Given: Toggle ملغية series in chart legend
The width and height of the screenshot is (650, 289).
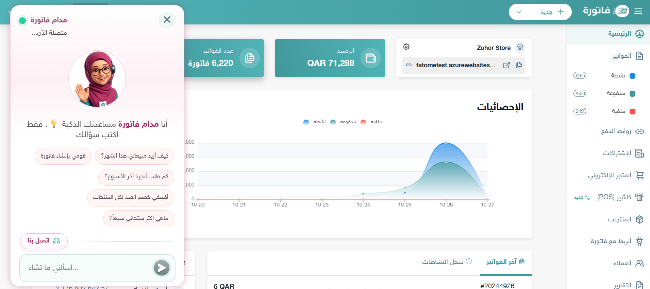Looking at the screenshot, I should tap(371, 122).
